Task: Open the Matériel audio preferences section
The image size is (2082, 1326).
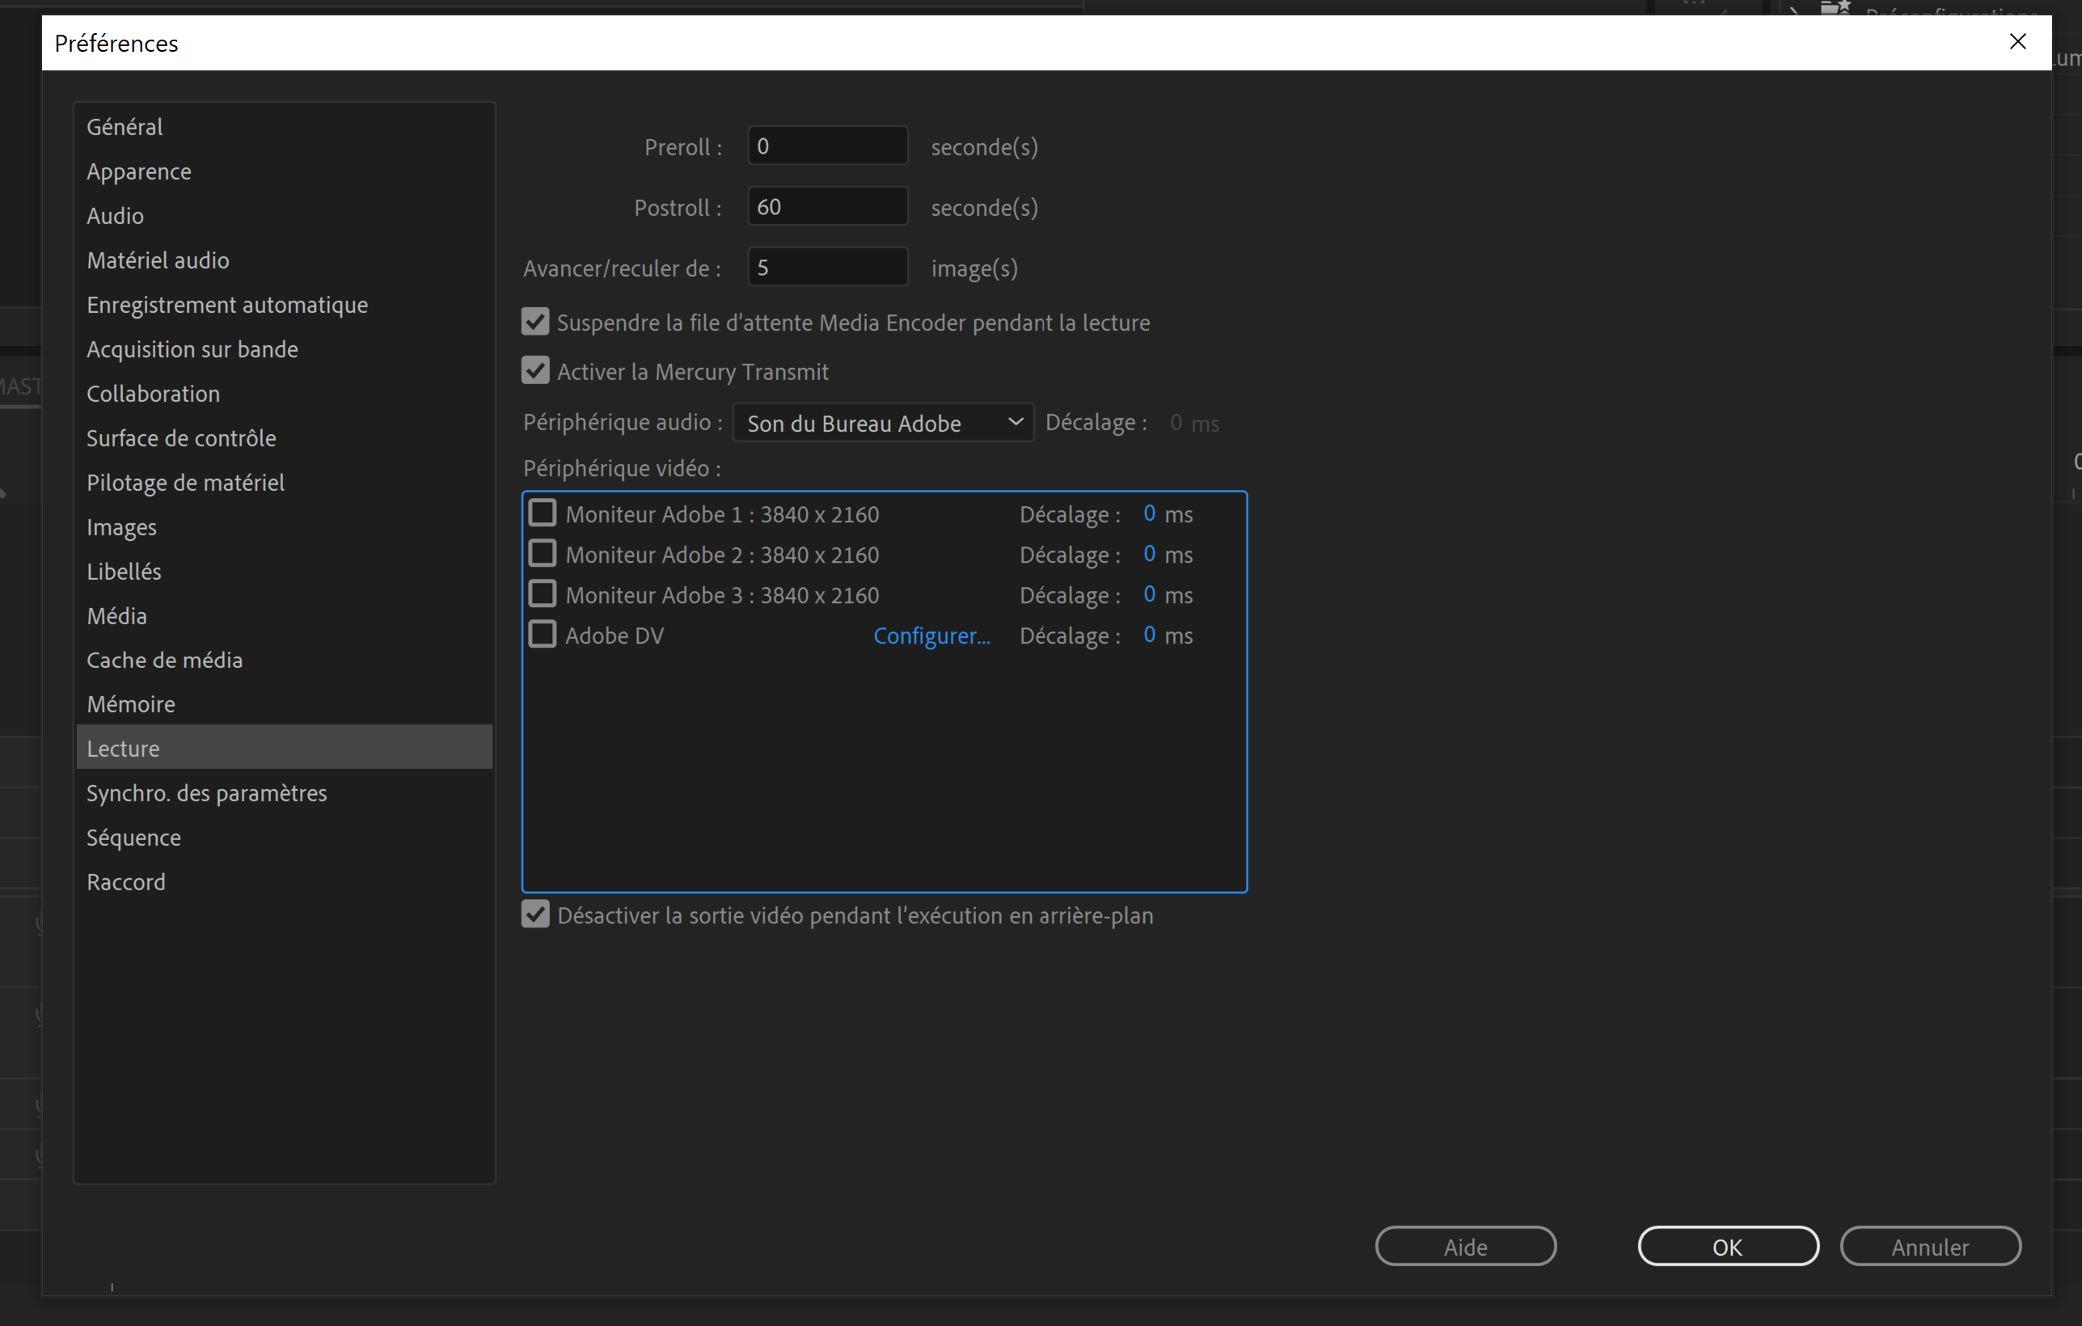Action: (158, 260)
